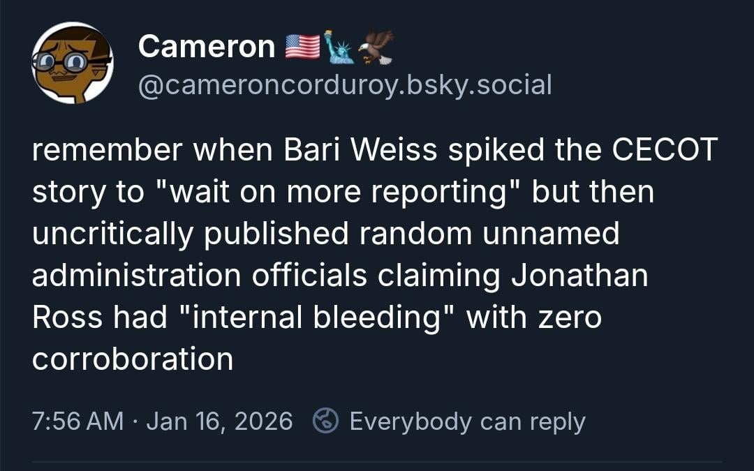Click the word "uncritically" in the post

tap(112, 234)
